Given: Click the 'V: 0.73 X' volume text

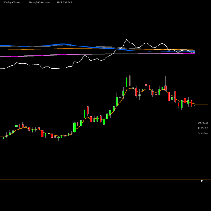Looking at the screenshot, I should tap(203, 128).
